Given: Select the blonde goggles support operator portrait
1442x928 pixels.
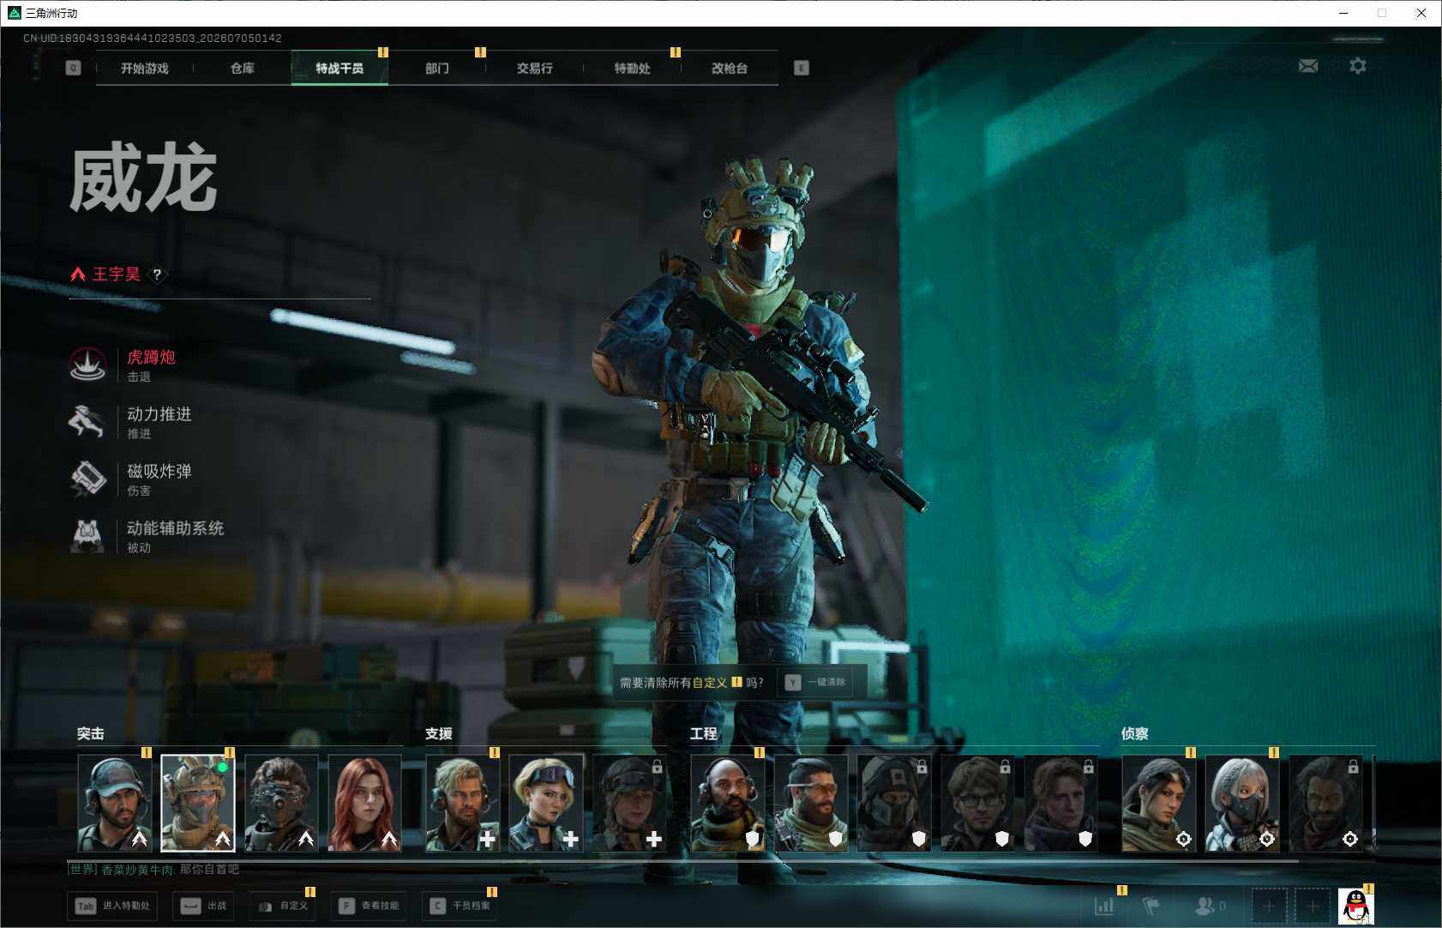Looking at the screenshot, I should pos(545,804).
